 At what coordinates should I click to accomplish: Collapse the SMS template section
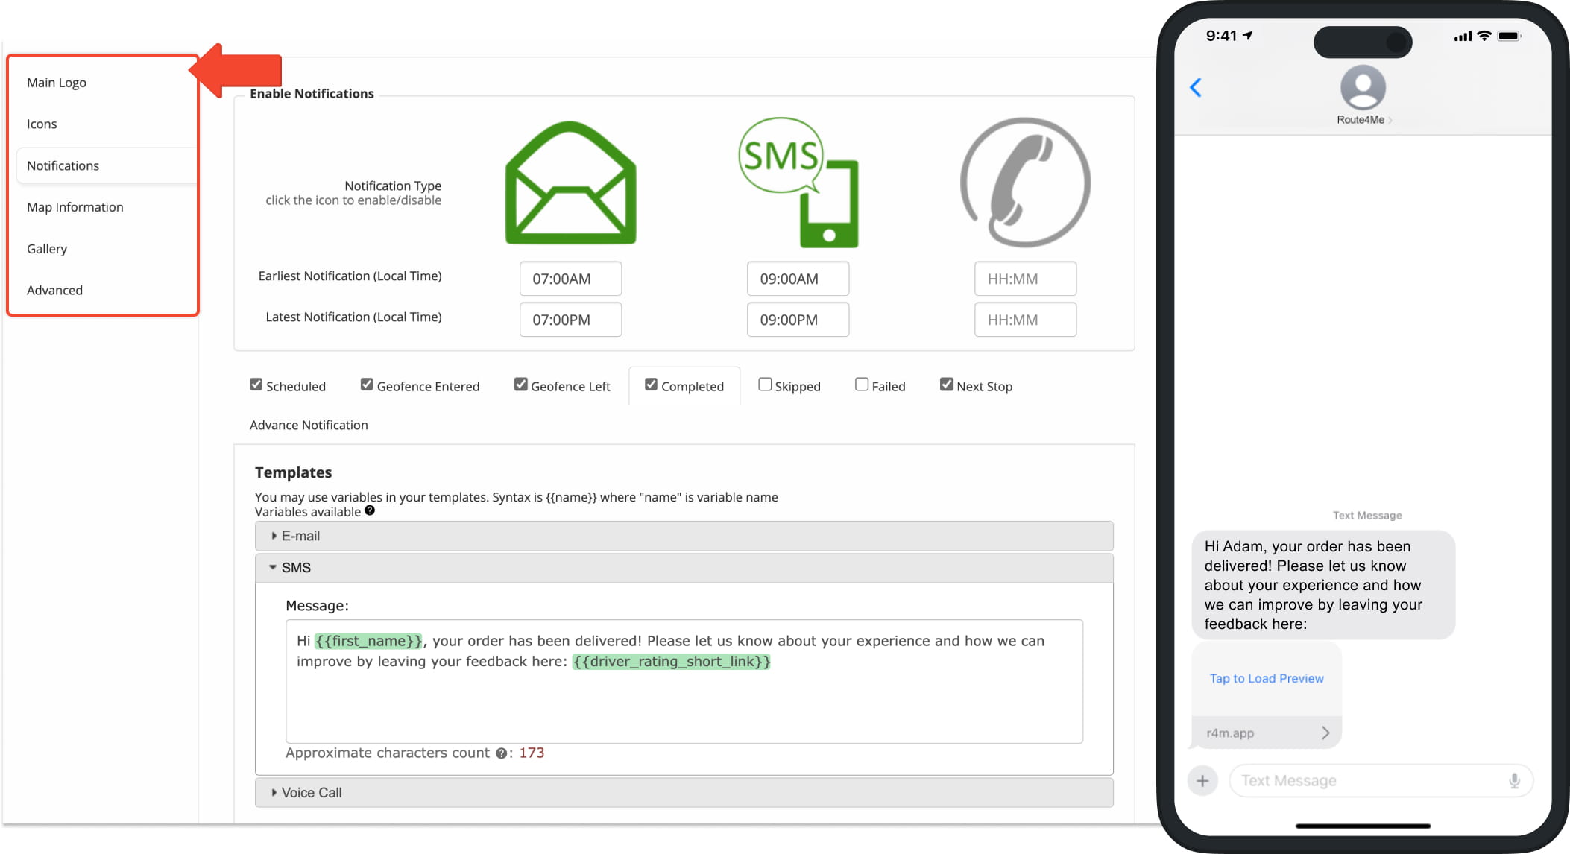click(295, 568)
